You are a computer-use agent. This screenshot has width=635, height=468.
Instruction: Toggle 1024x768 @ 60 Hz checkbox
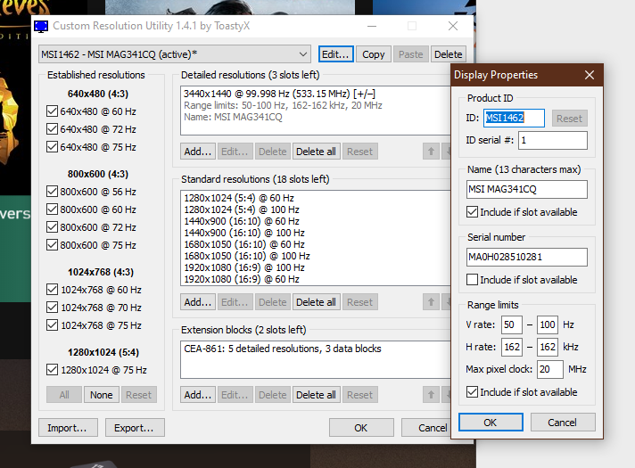tap(52, 290)
